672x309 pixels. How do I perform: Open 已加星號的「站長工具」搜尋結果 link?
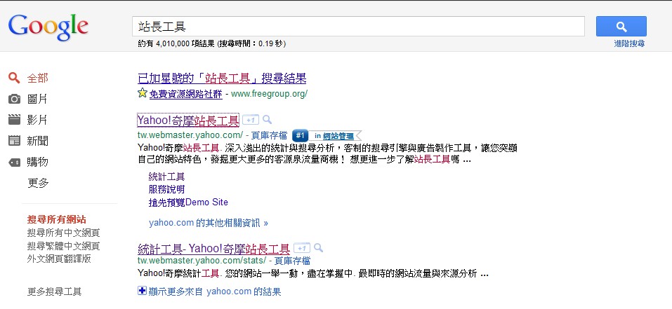coord(222,78)
